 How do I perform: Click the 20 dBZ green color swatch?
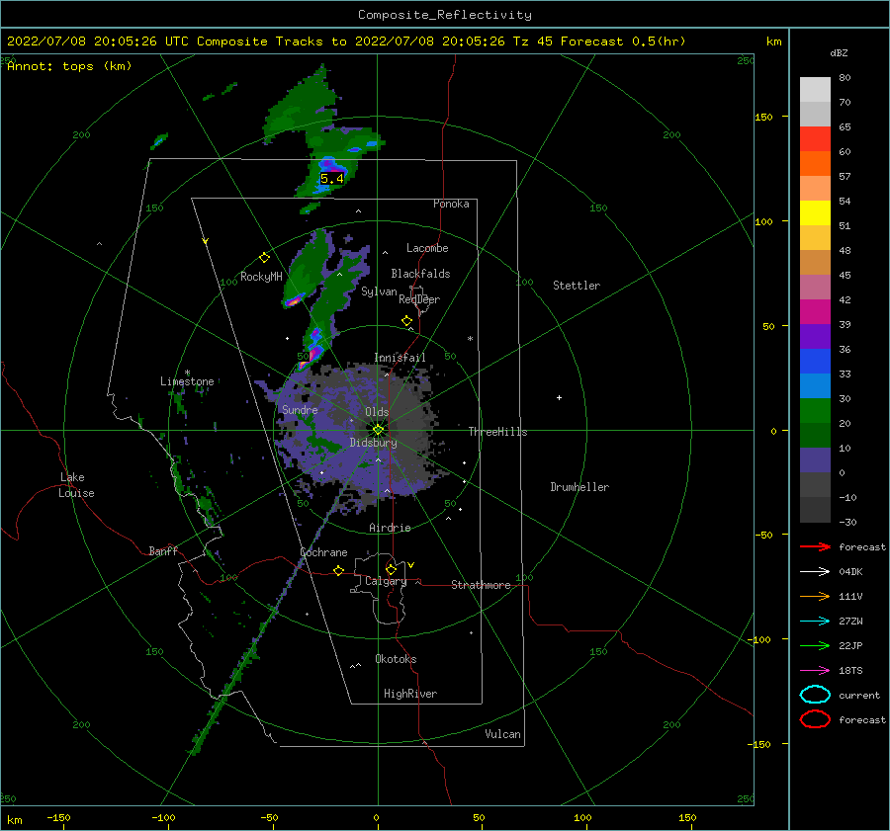click(x=815, y=435)
